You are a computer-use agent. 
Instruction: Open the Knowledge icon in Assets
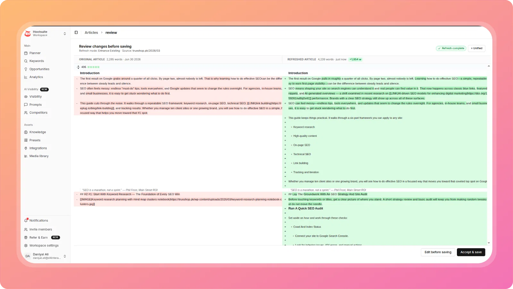coord(26,132)
